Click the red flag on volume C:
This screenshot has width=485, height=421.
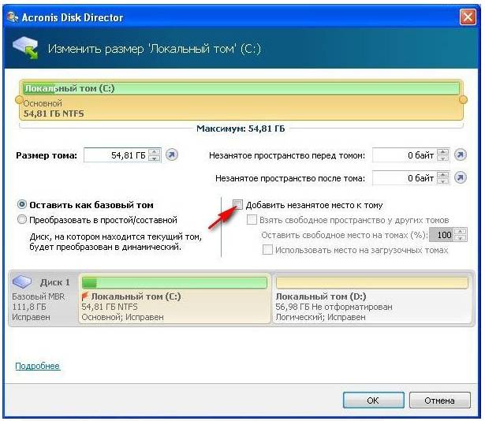pyautogui.click(x=84, y=296)
